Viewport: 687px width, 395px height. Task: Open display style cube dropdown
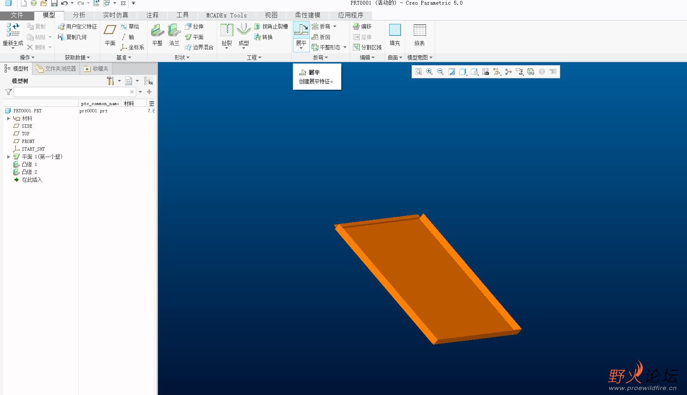463,72
